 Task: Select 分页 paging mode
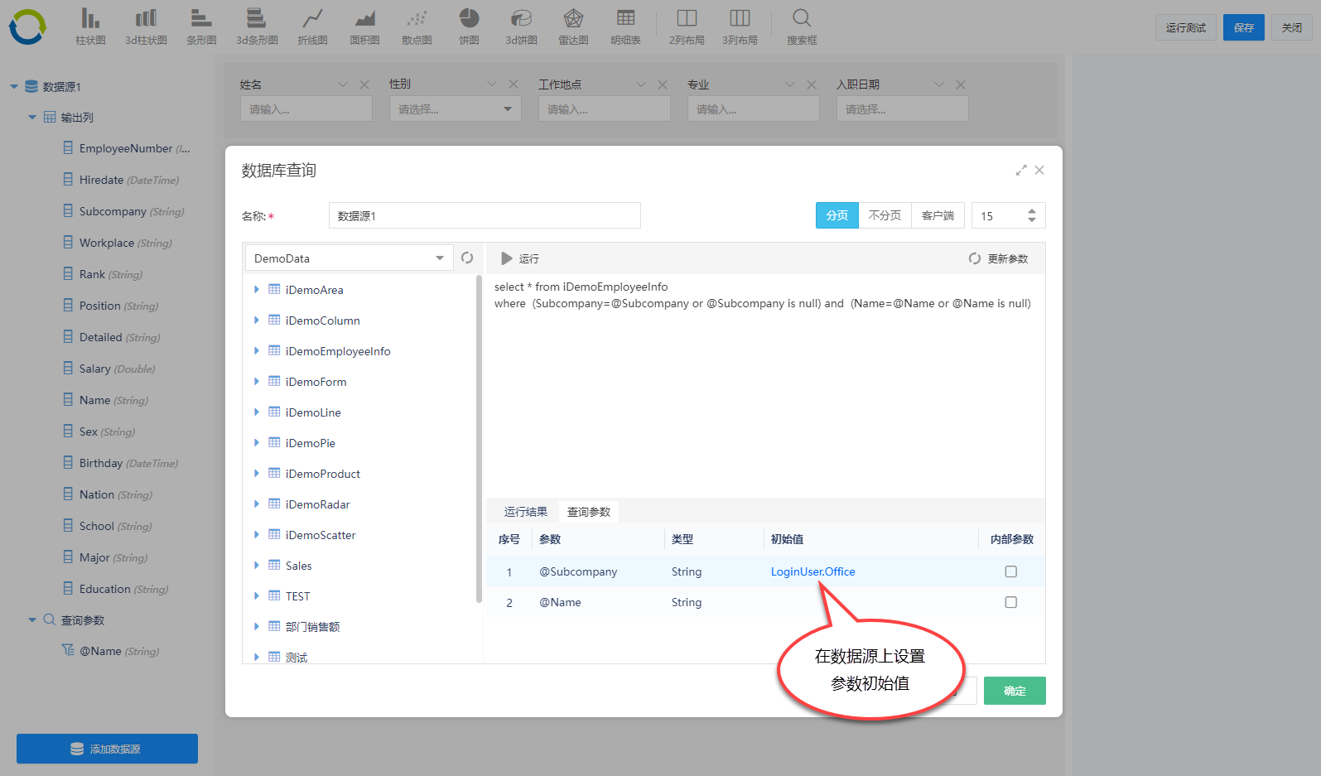click(x=837, y=215)
